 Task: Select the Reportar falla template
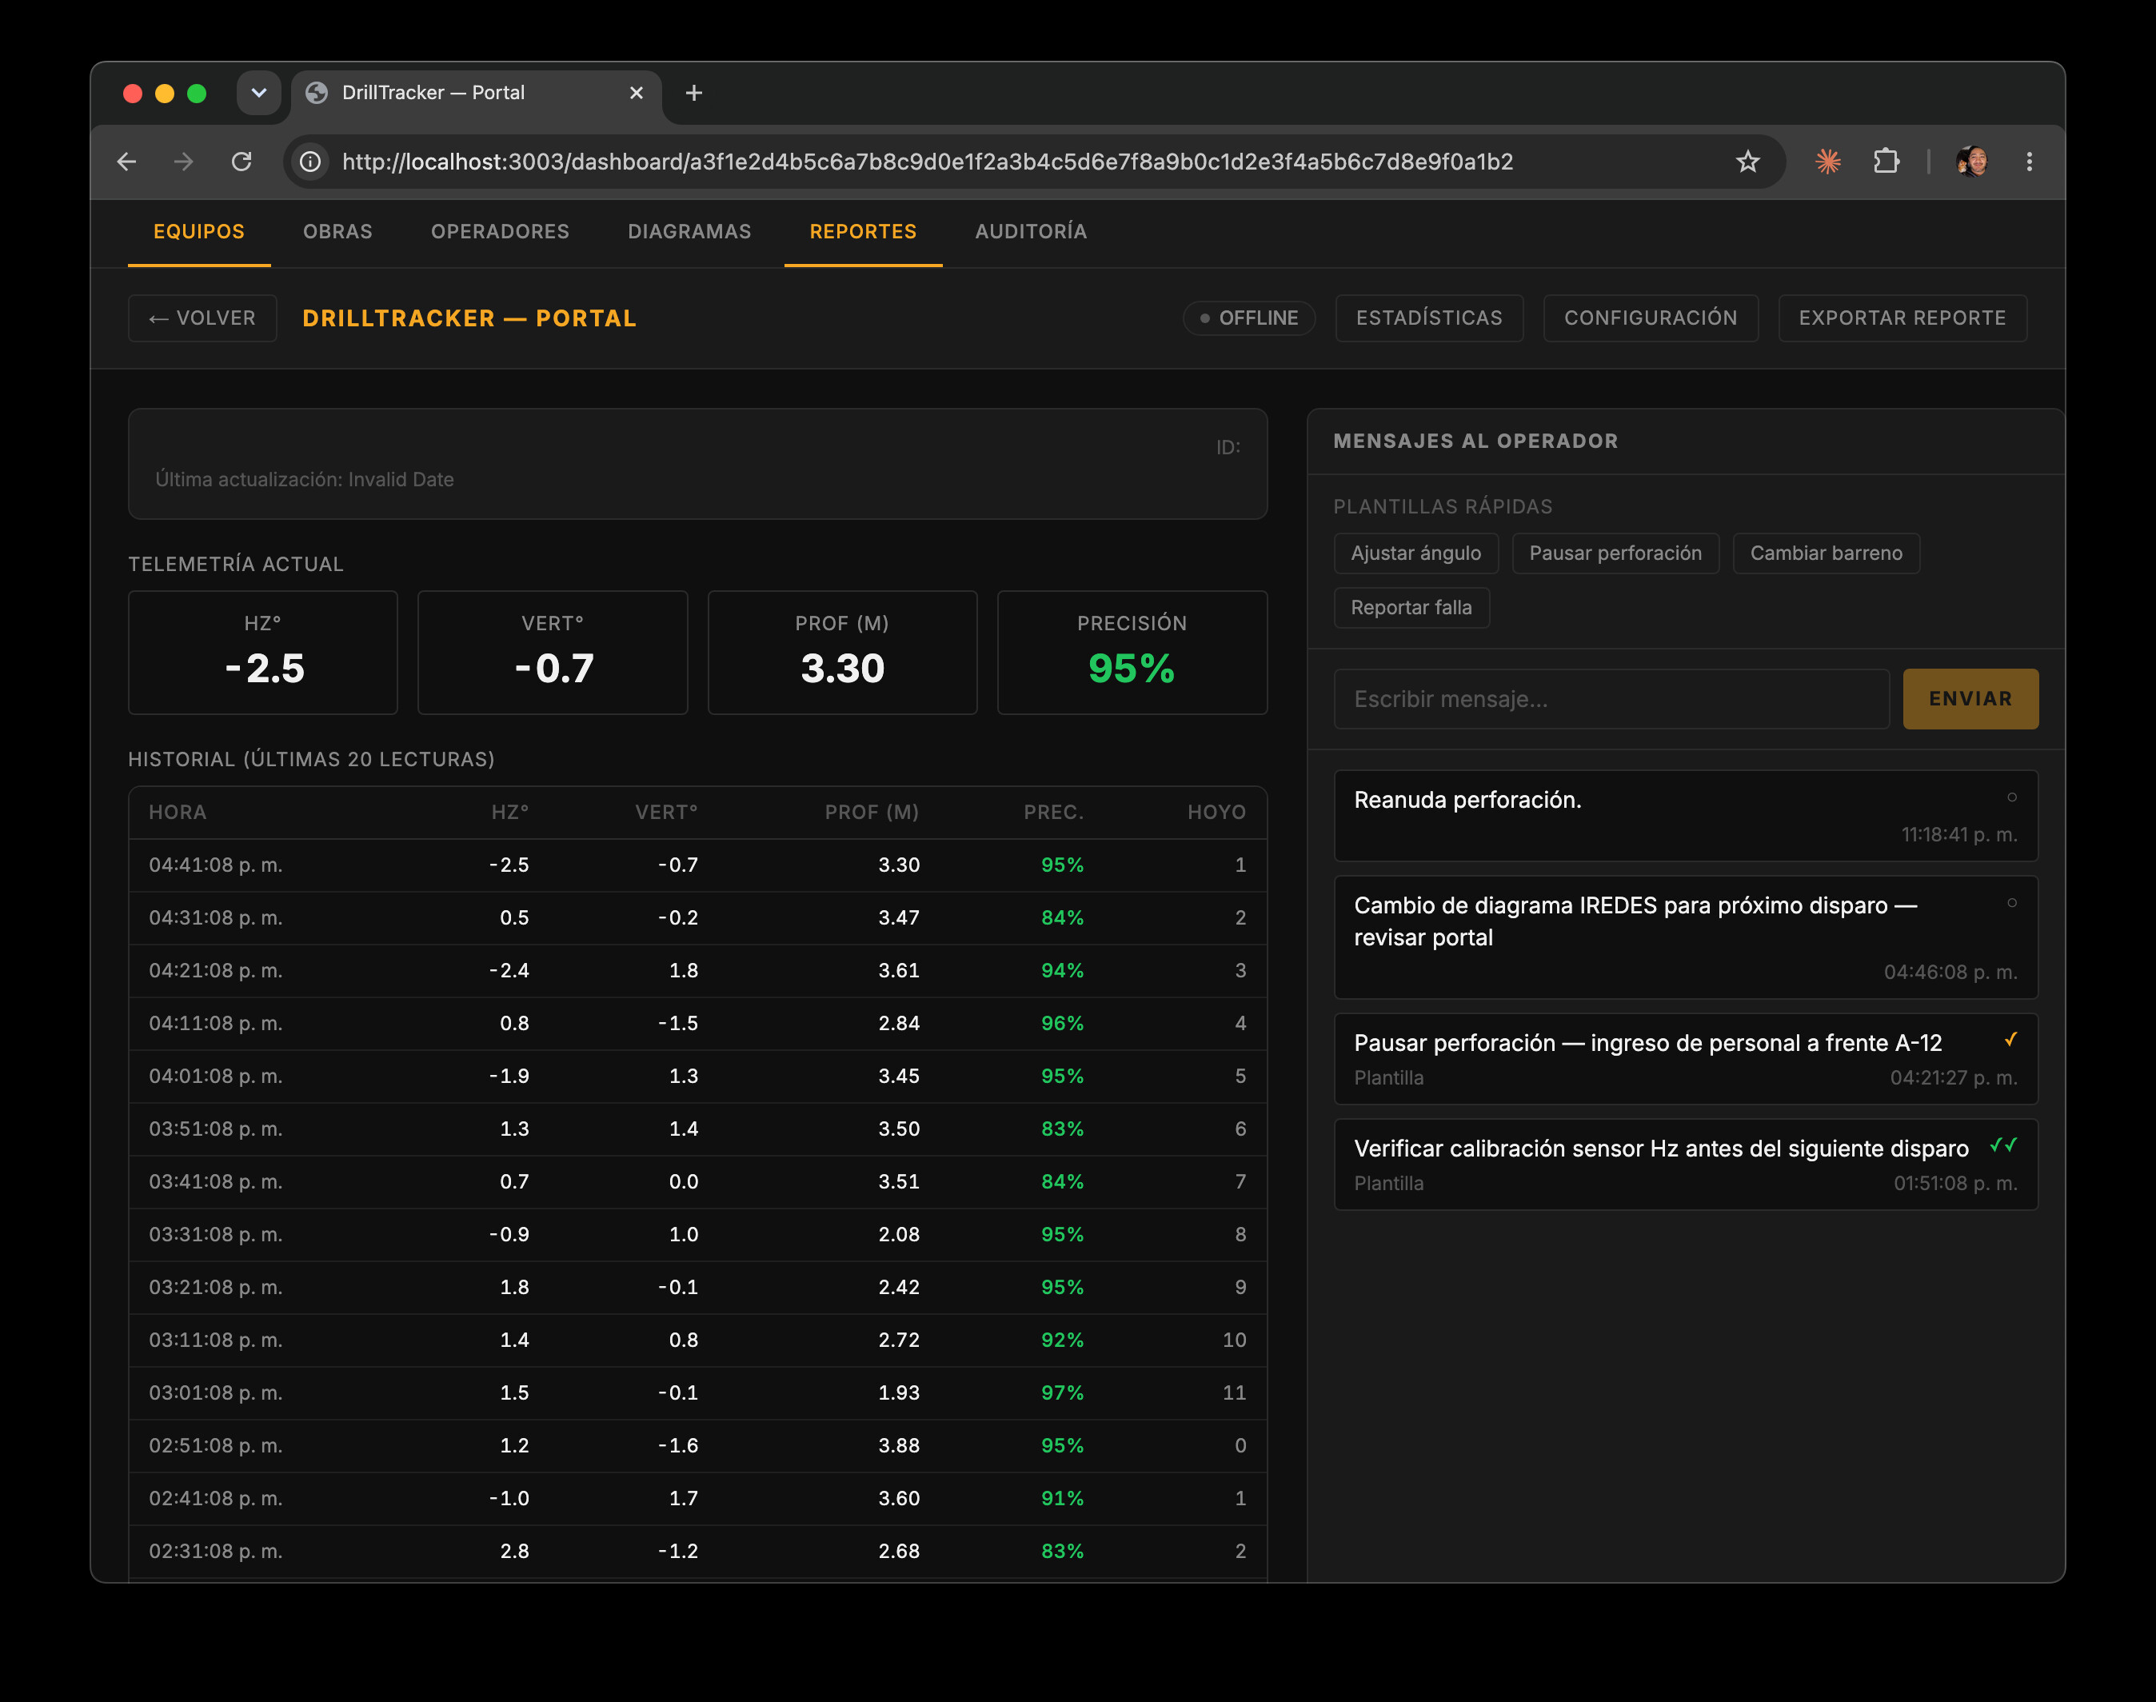coord(1411,608)
